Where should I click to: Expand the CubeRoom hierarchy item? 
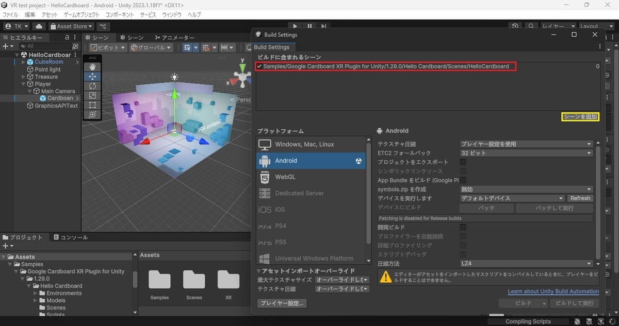click(x=24, y=62)
